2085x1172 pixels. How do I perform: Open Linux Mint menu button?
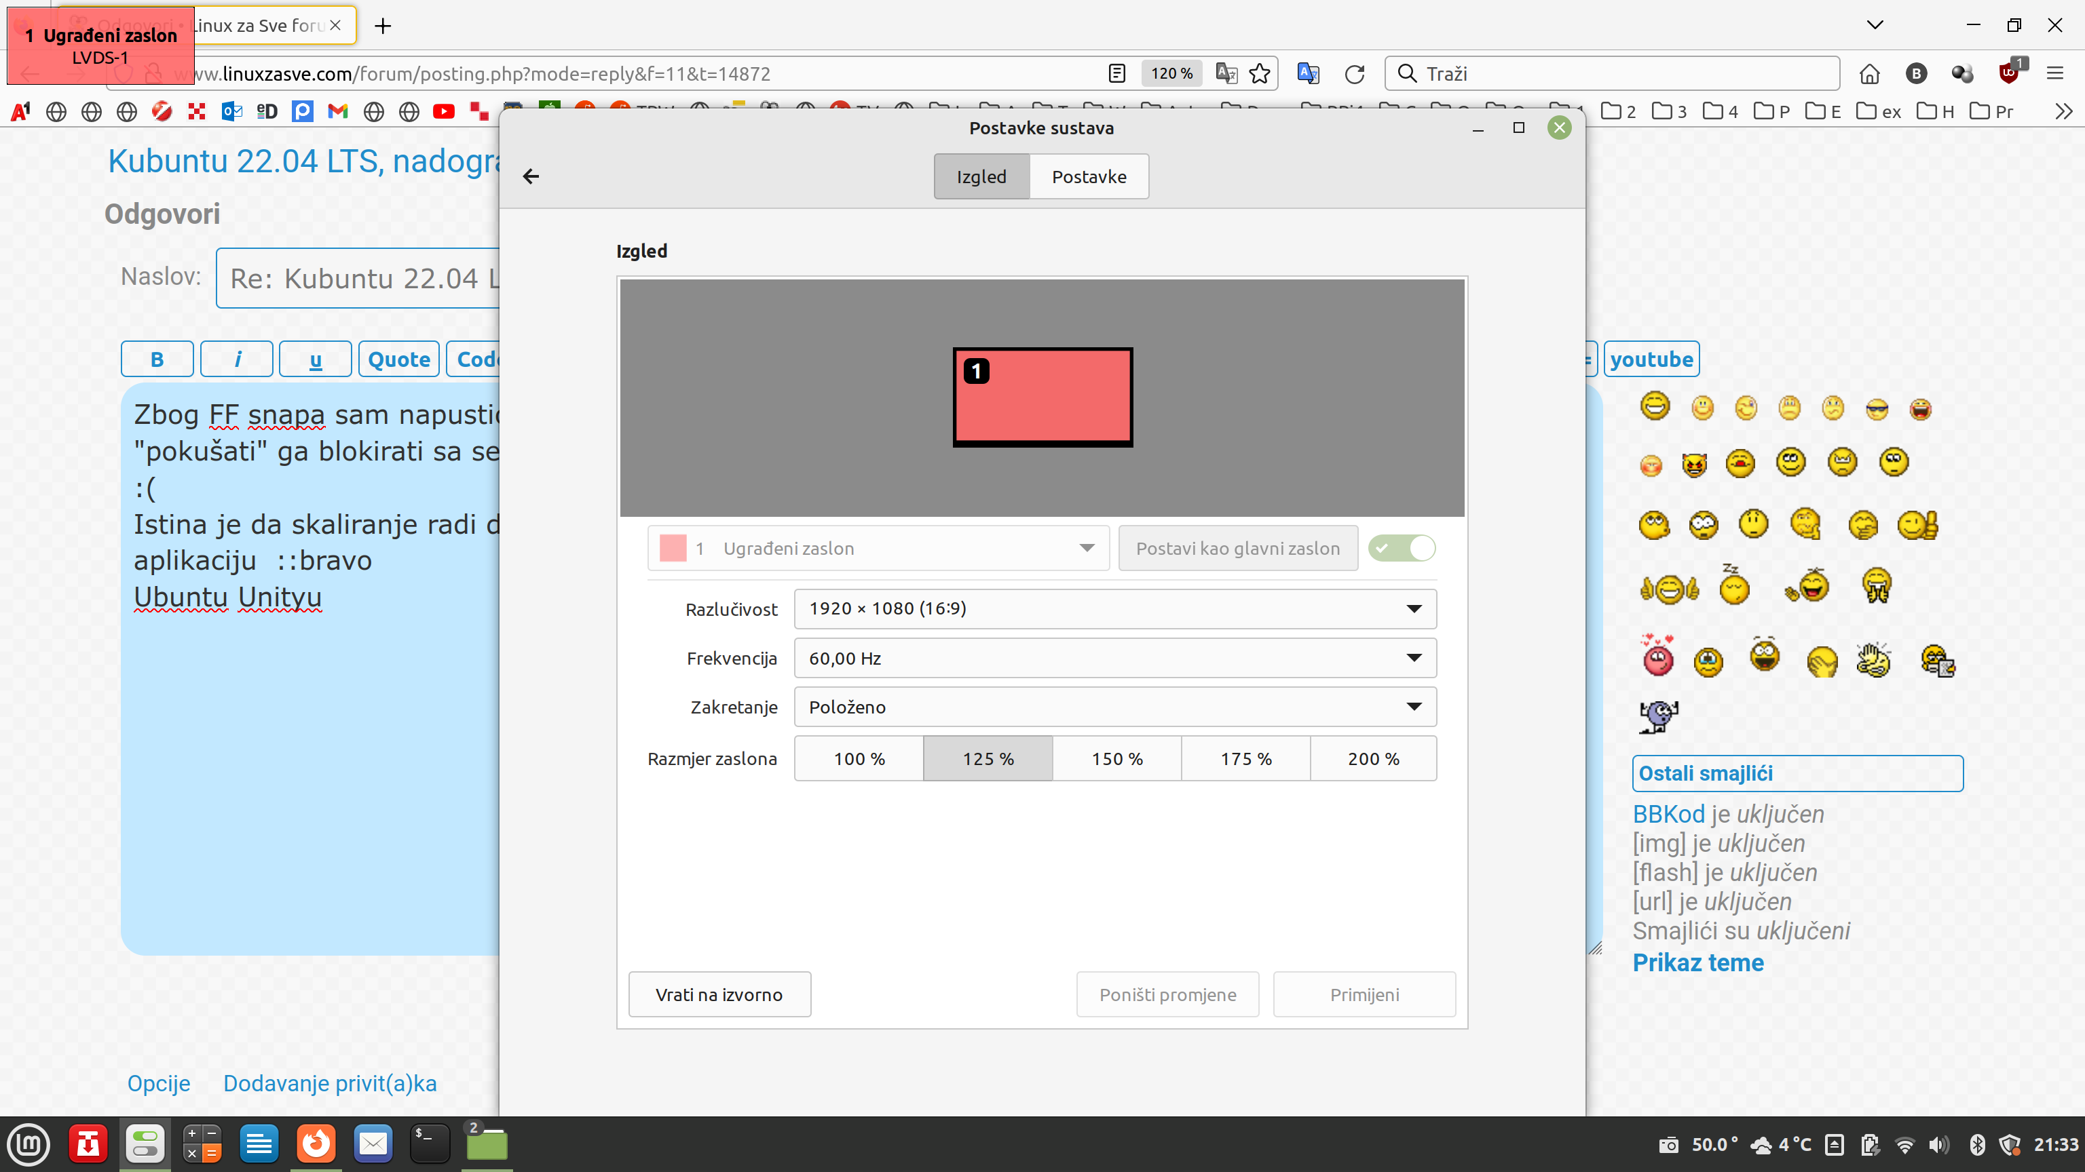click(29, 1144)
